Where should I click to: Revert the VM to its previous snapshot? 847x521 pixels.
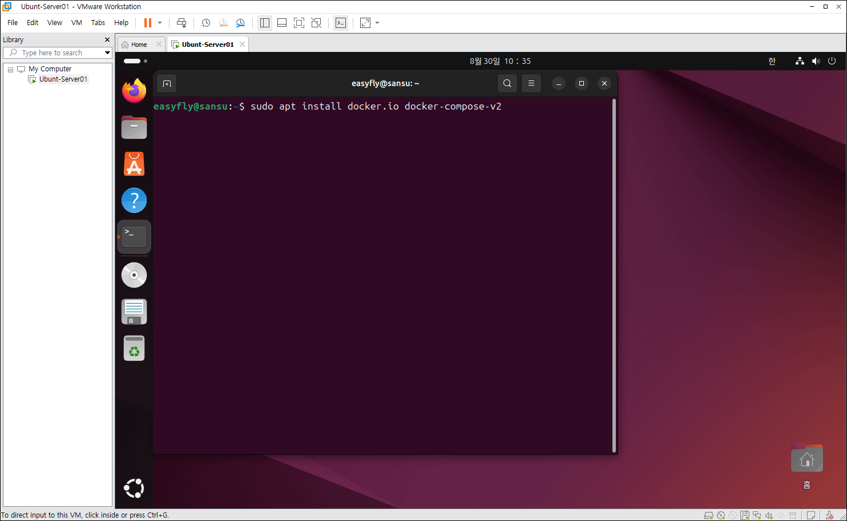(x=223, y=23)
